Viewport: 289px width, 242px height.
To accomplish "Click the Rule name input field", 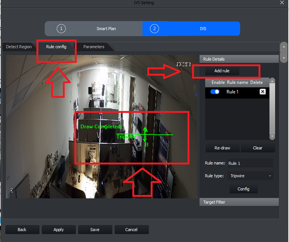I will (250, 163).
